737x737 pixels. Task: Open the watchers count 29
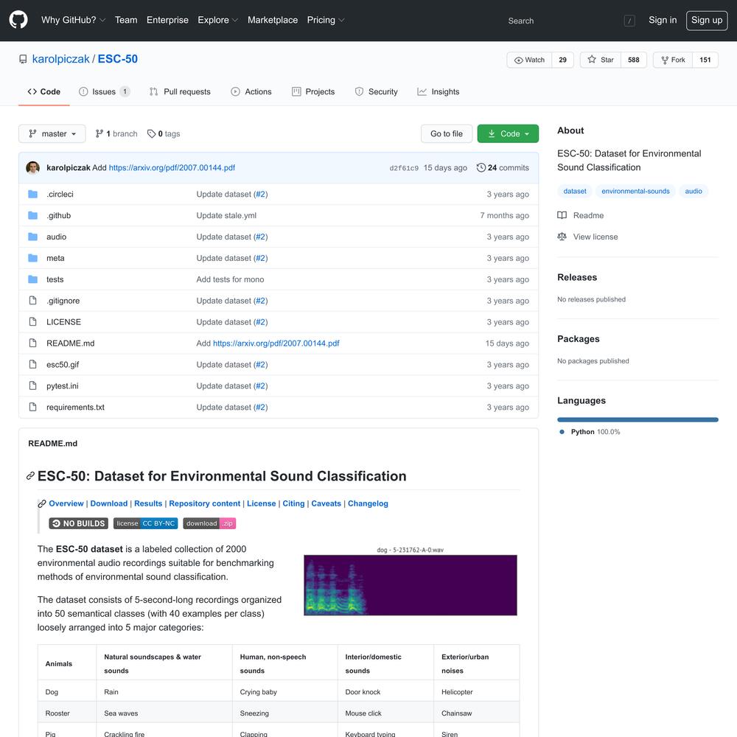click(562, 60)
